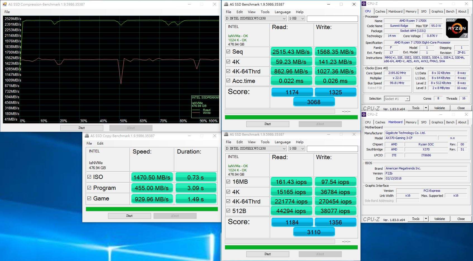Click the 1470.50 MB/s ISO speed result
Image resolution: width=473 pixels, height=261 pixels.
pyautogui.click(x=152, y=177)
